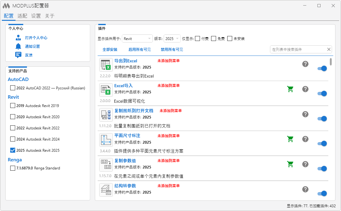Open the 复制图纸到打开文档 title link
Screen dimensions: 341x211
pos(134,110)
